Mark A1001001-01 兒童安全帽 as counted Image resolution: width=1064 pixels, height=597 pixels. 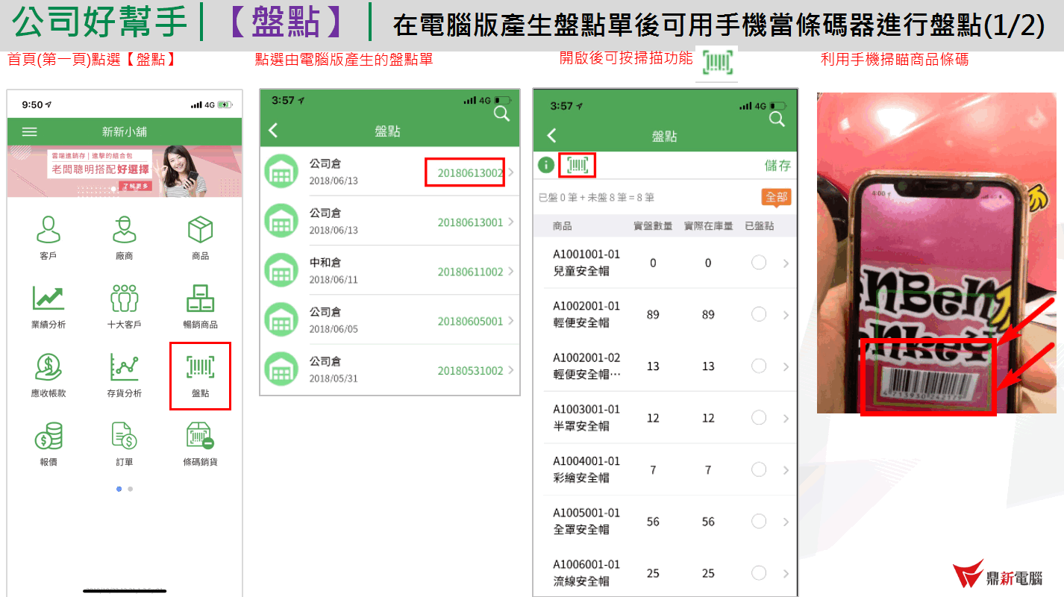click(x=759, y=263)
